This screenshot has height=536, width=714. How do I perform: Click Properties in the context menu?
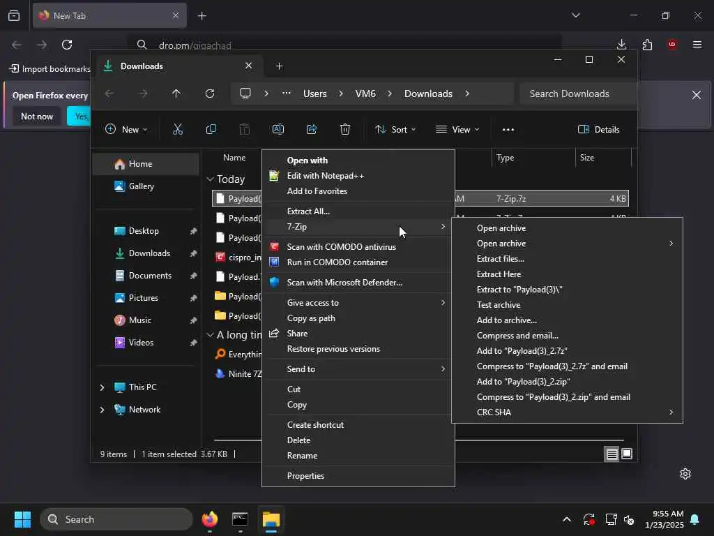358,476
